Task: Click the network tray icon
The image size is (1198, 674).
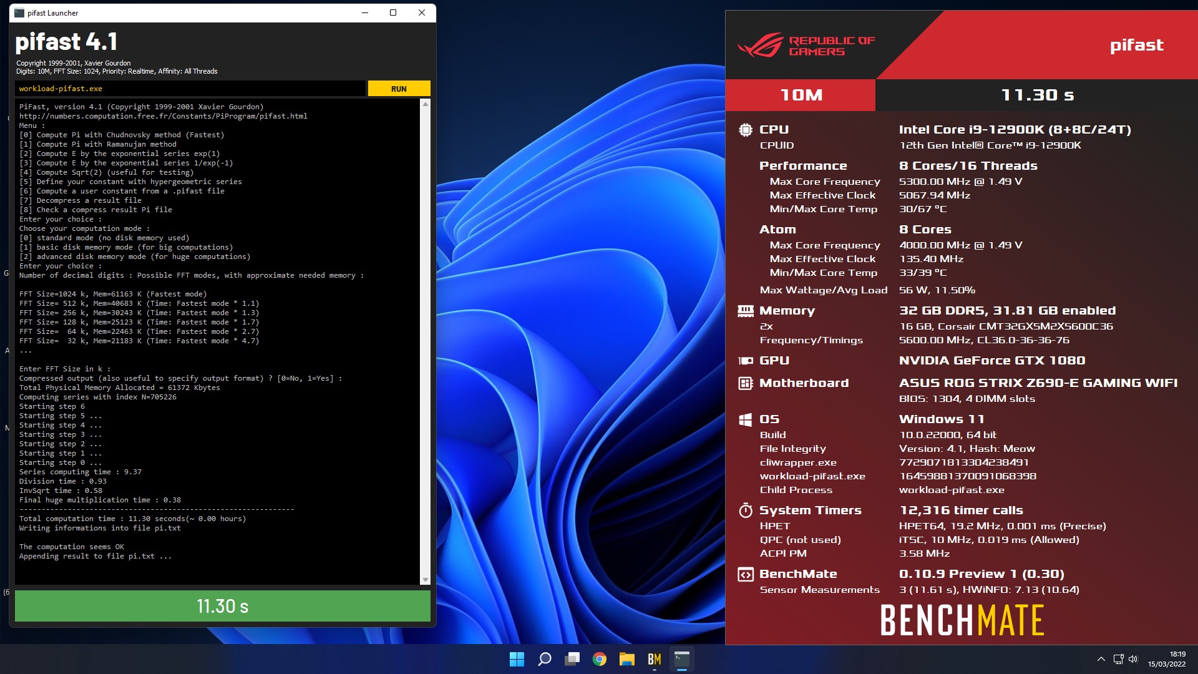Action: coord(1118,659)
